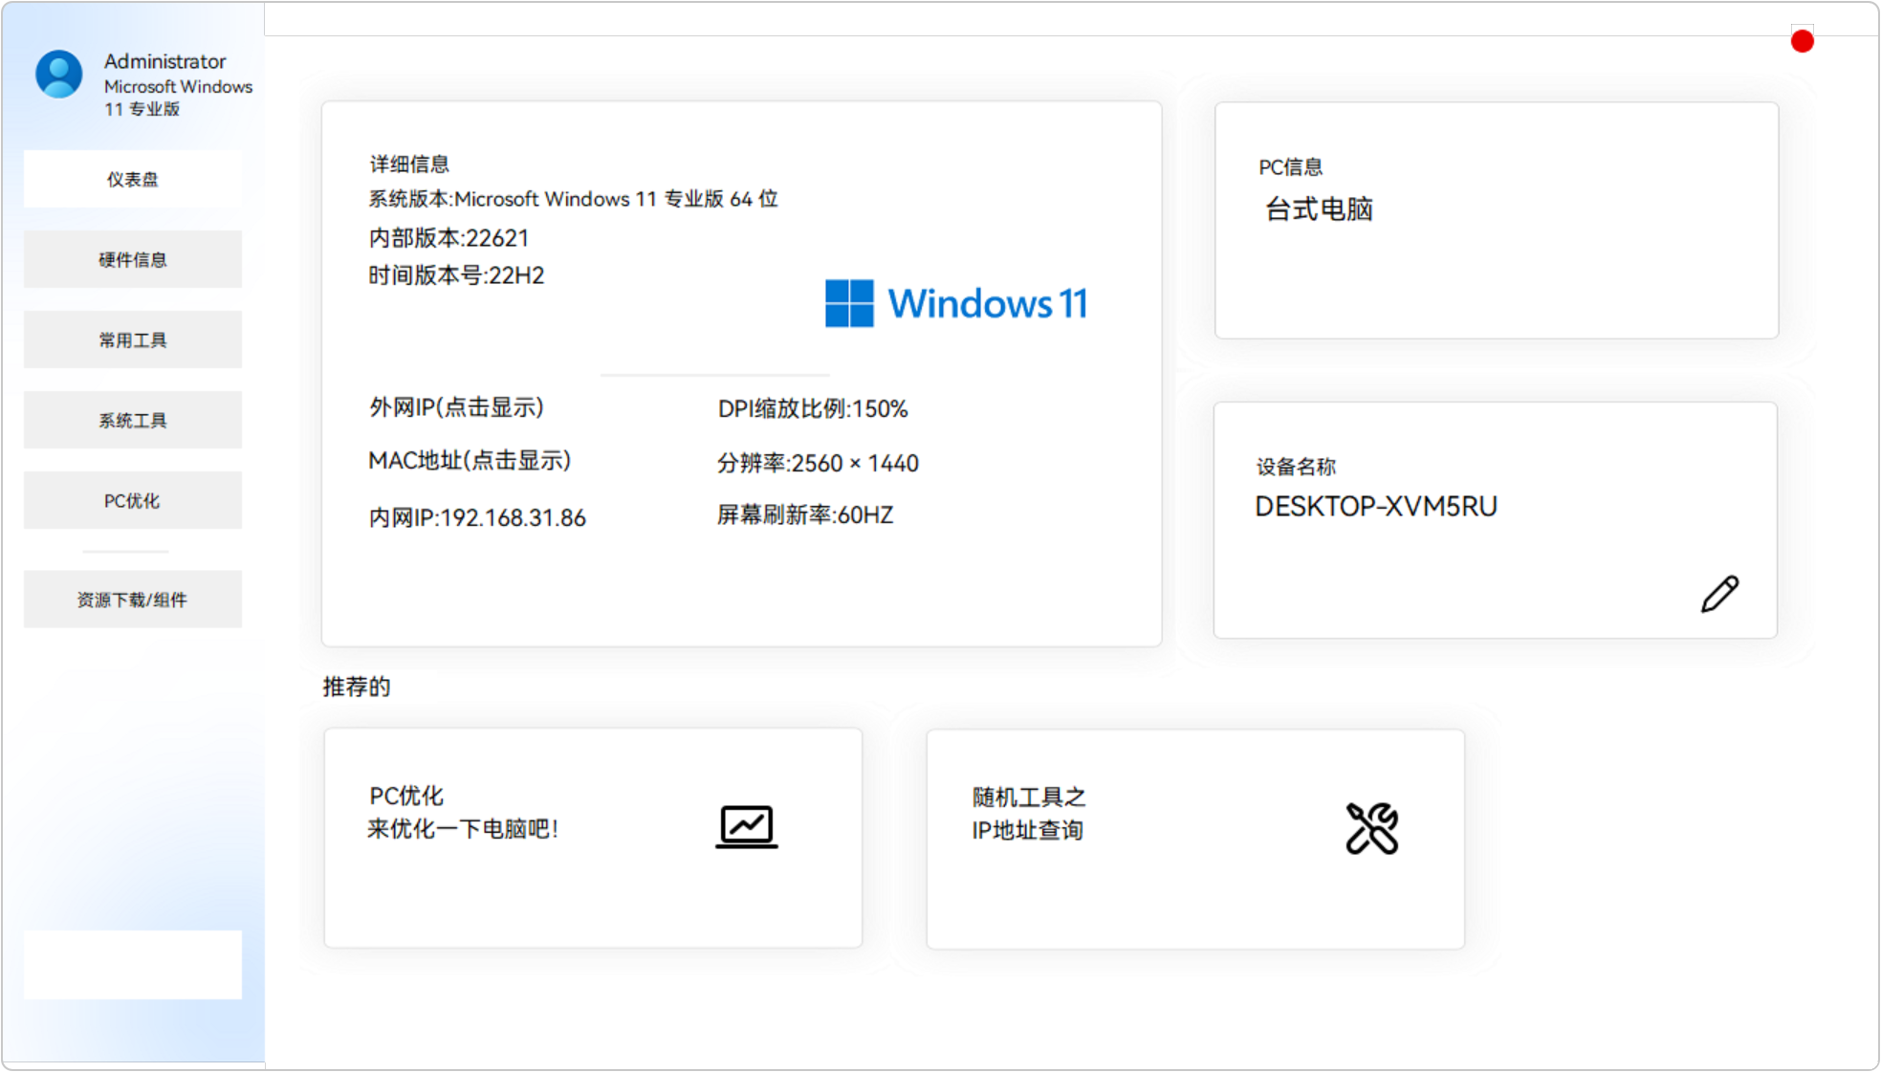
Task: Click the 来优化一下电脑吧! text
Action: coord(463,829)
